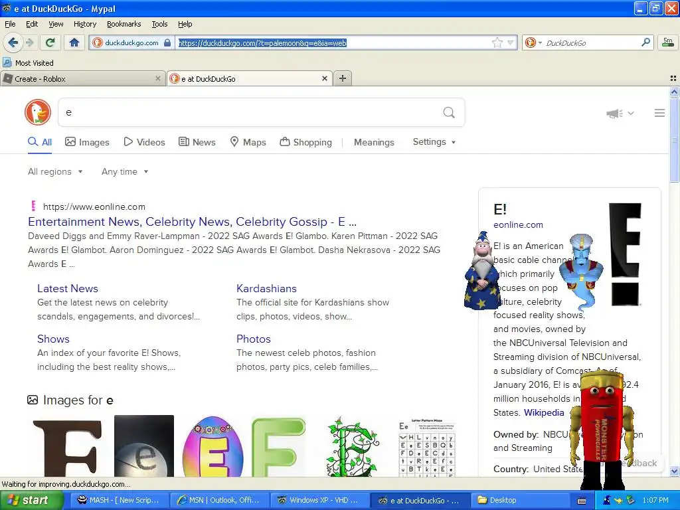
Task: Open the Photos sitelink
Action: [253, 339]
